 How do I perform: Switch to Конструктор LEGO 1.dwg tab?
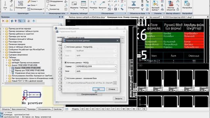[x=178, y=17]
